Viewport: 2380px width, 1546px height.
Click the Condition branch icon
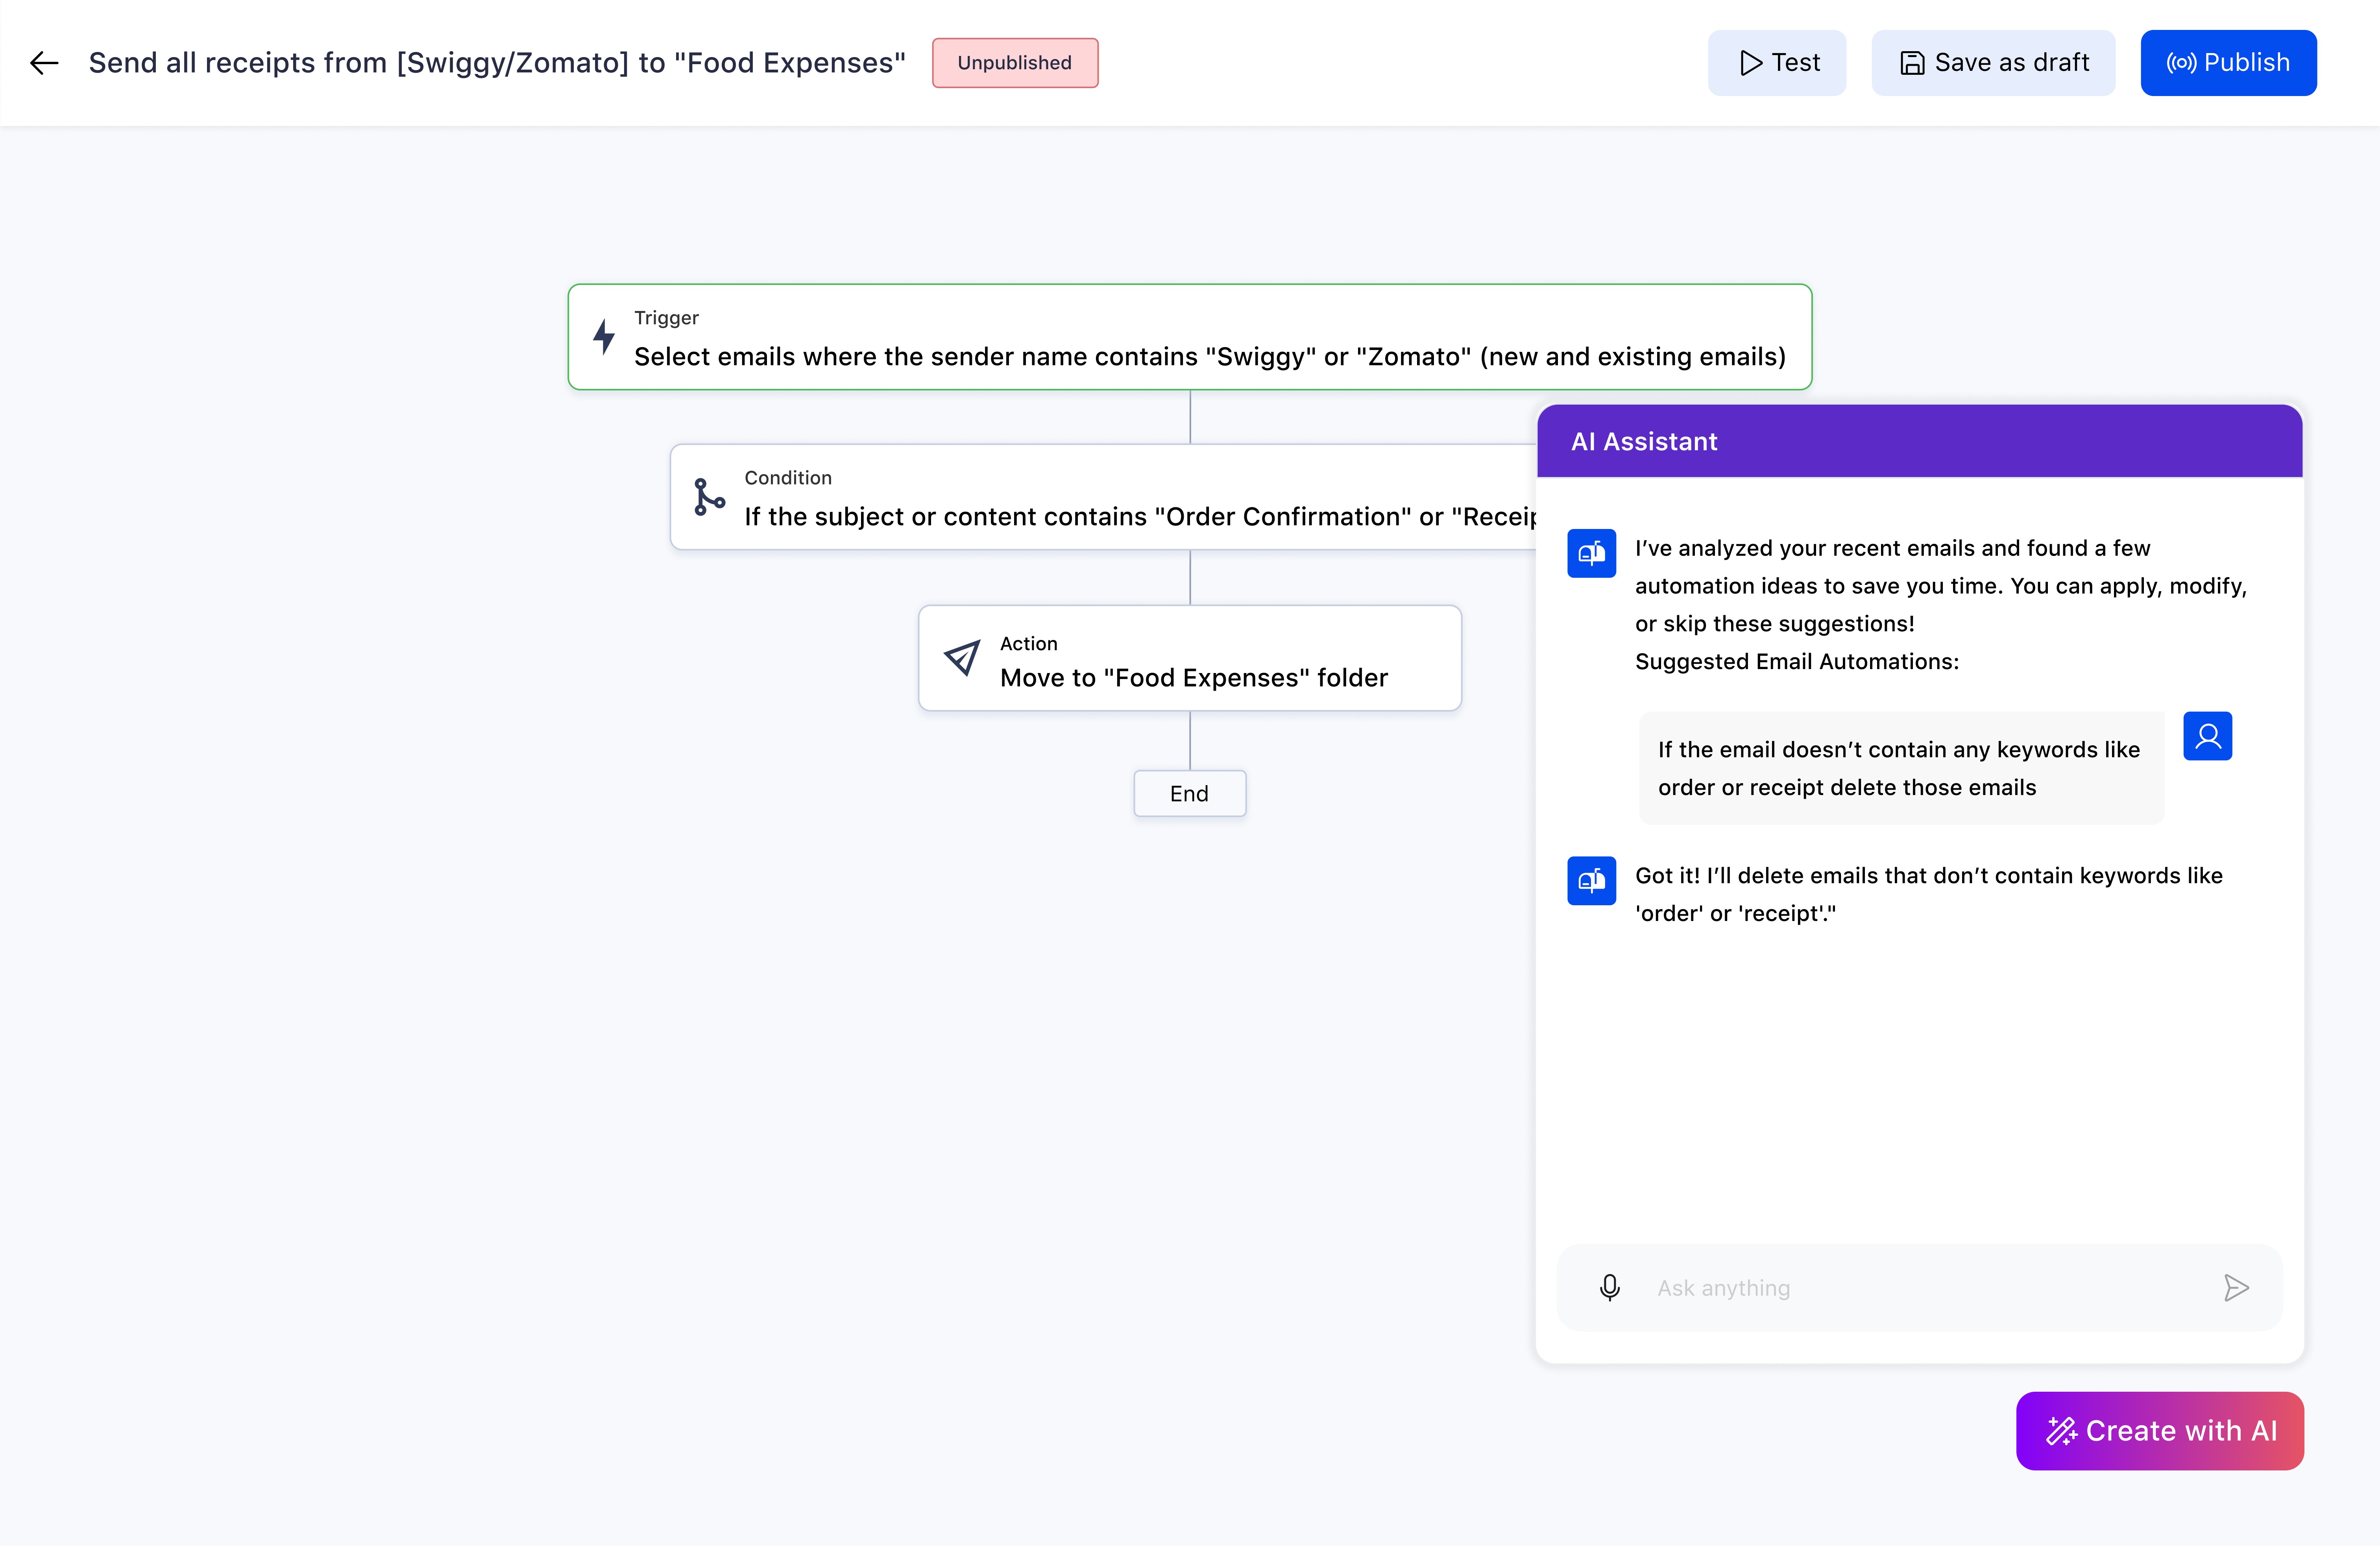[x=709, y=497]
